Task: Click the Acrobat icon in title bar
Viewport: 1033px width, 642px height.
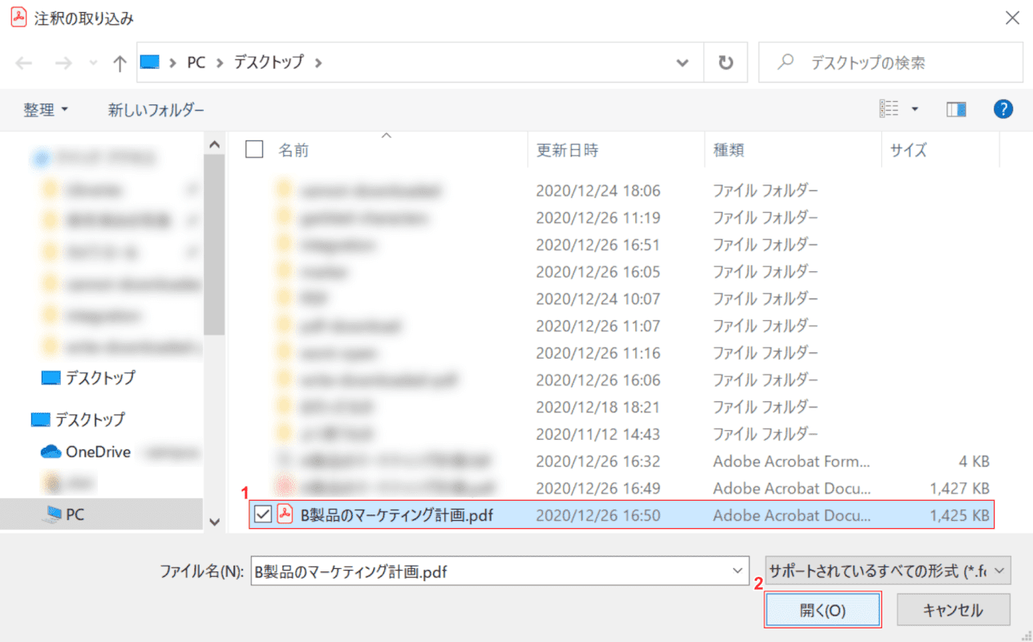Action: pos(18,18)
